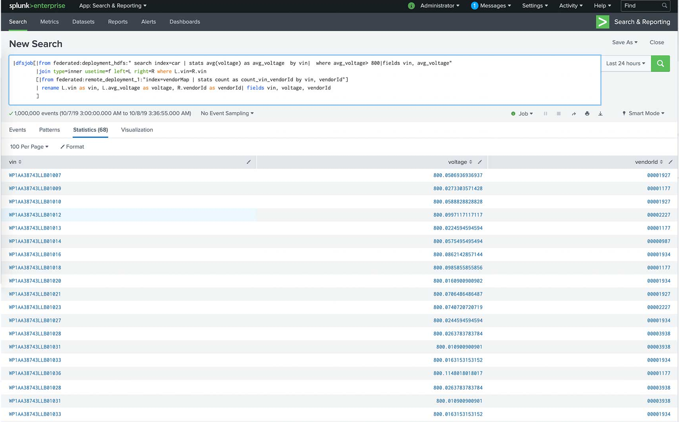This screenshot has height=422, width=679.
Task: Edit the vin column pencil icon
Action: coord(249,162)
